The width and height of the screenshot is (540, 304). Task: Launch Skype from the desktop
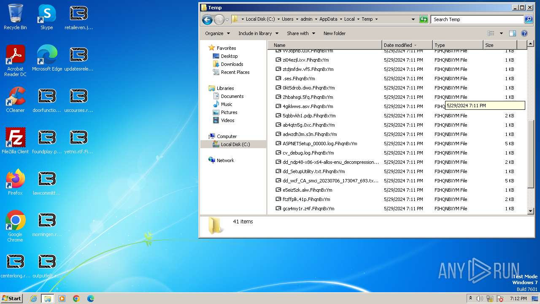pos(47,17)
